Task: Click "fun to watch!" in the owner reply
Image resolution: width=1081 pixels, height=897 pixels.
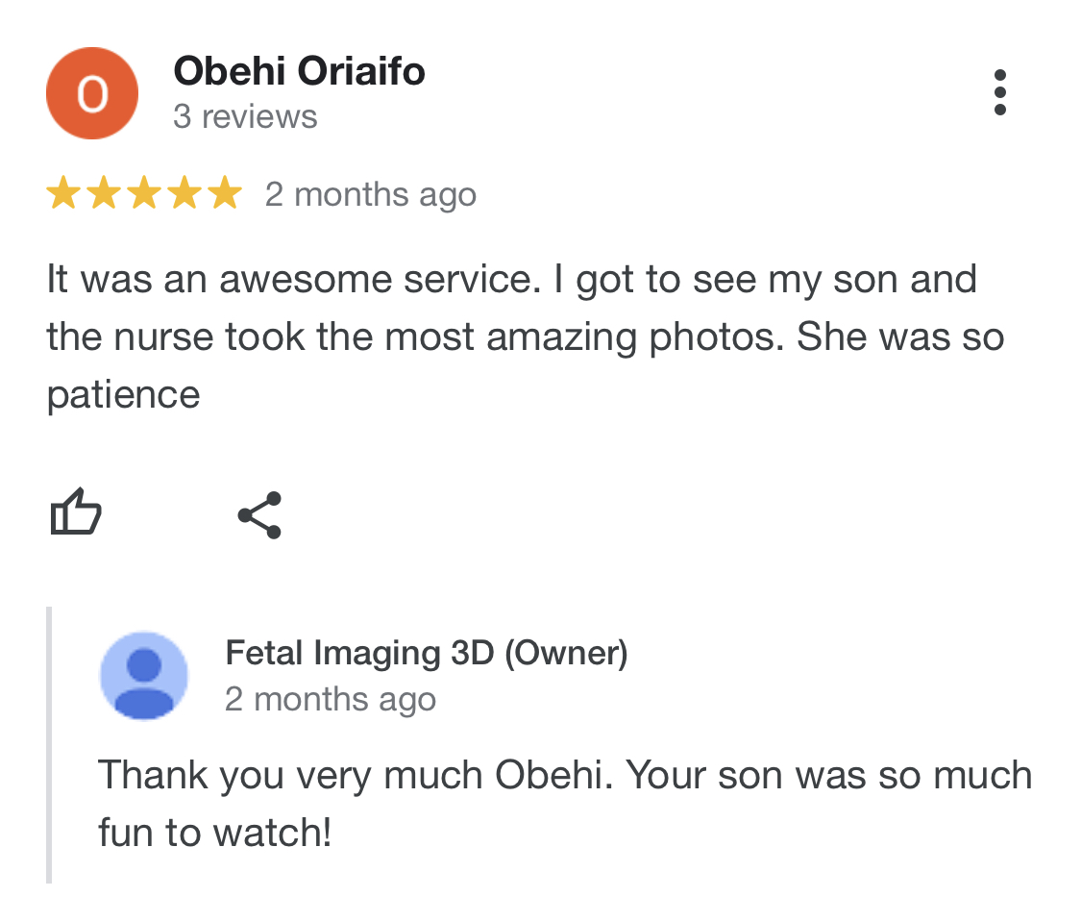Action: click(214, 832)
